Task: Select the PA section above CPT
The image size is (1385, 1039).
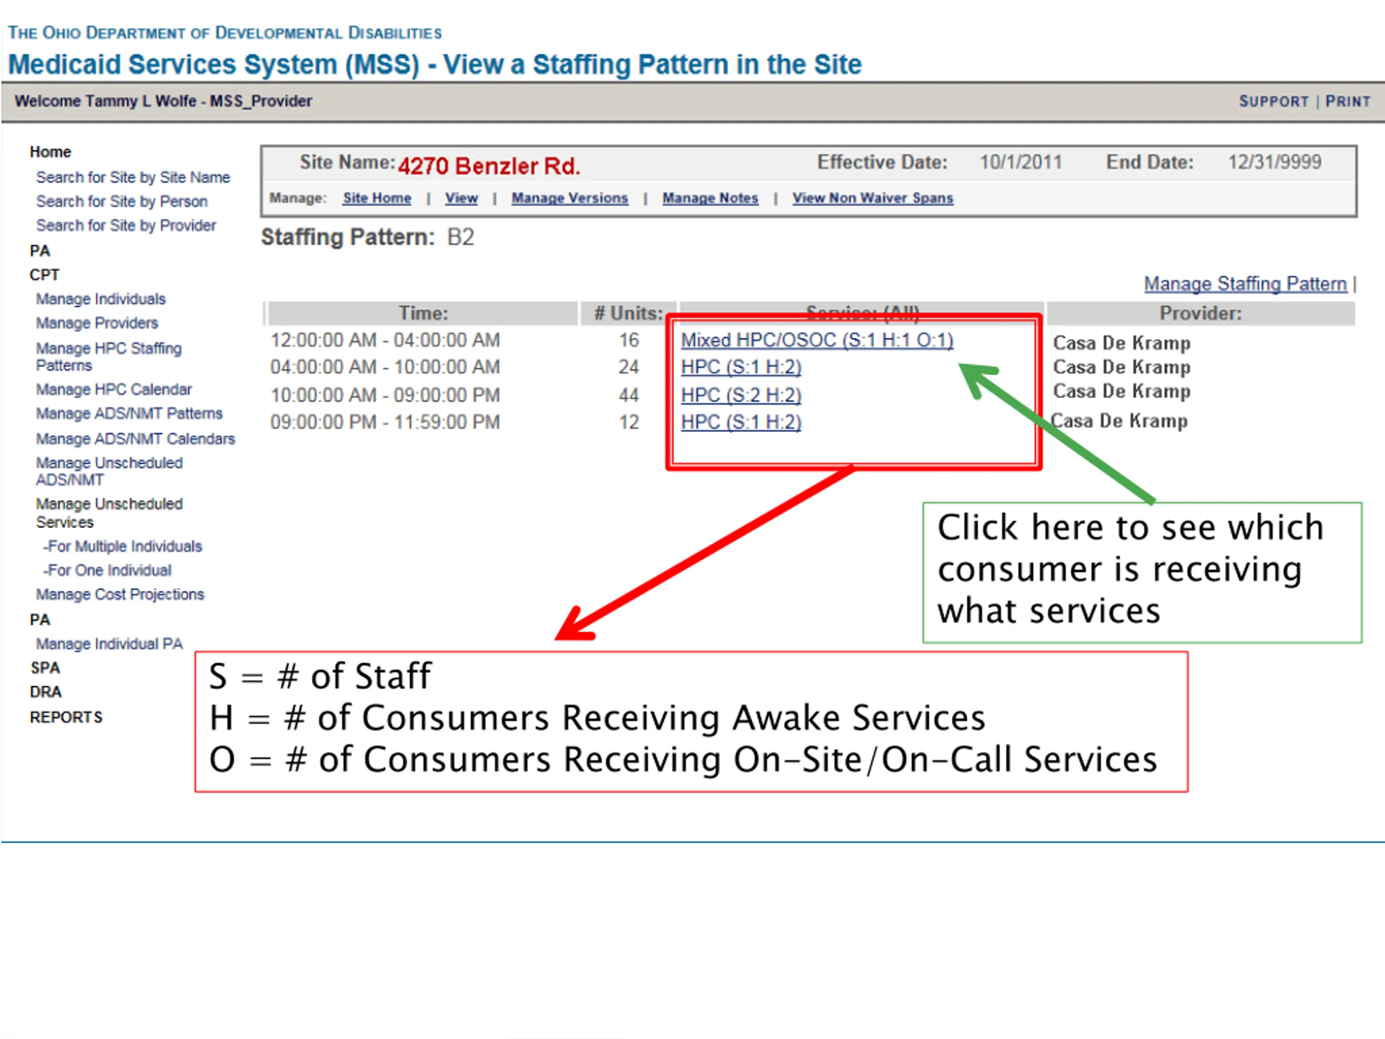Action: 40,251
